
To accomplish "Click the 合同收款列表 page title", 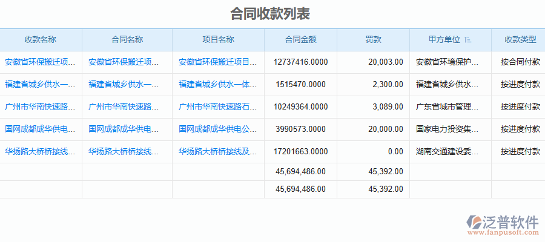I will 270,13.
